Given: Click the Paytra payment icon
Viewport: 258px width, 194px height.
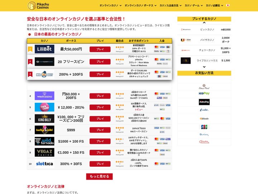Looking at the screenshot, I should (x=204, y=142).
